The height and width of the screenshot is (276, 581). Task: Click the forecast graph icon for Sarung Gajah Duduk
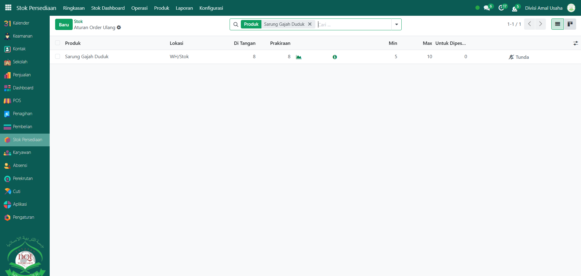pyautogui.click(x=299, y=57)
